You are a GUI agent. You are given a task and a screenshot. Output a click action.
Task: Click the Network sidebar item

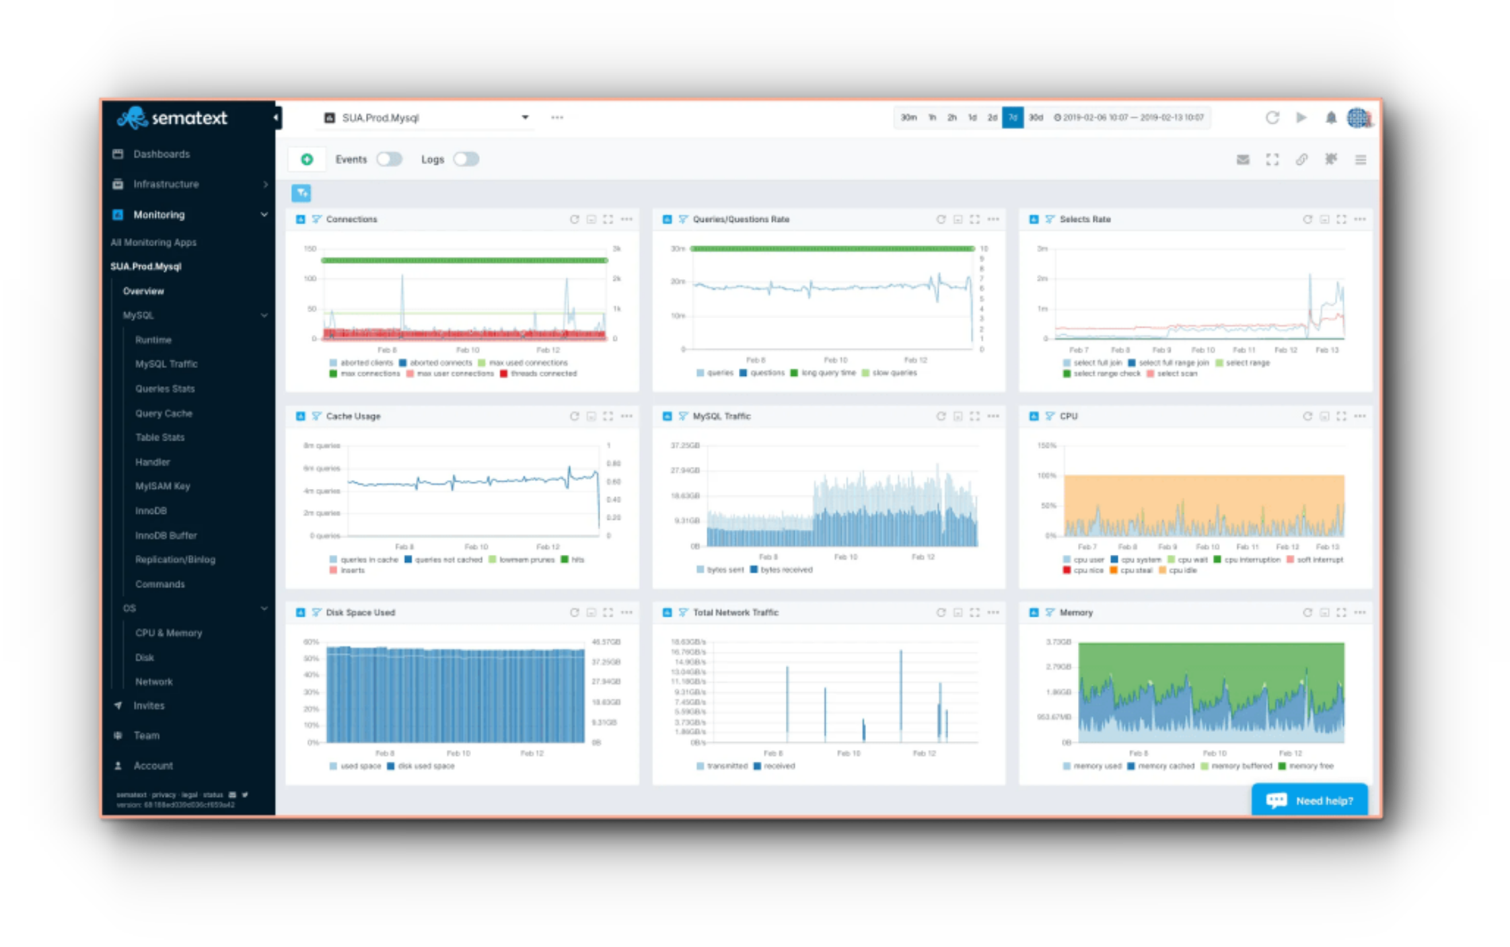(x=153, y=682)
